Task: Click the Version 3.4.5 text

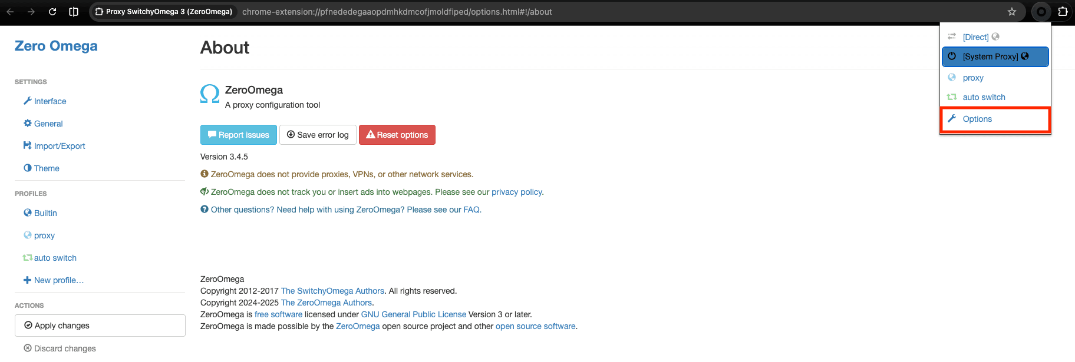Action: pos(224,157)
